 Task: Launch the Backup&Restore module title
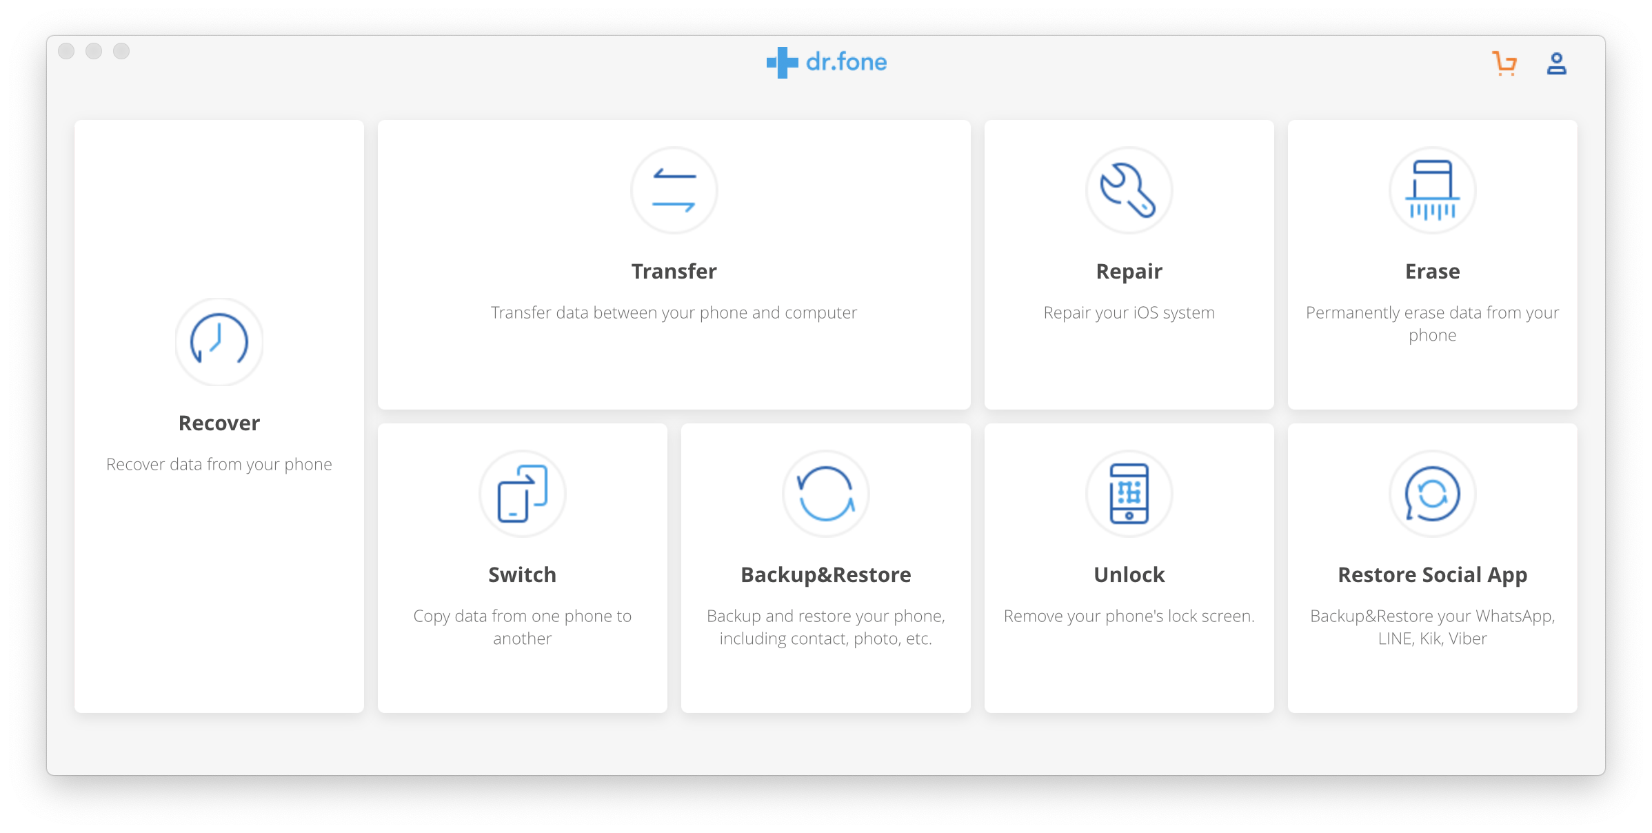click(826, 575)
